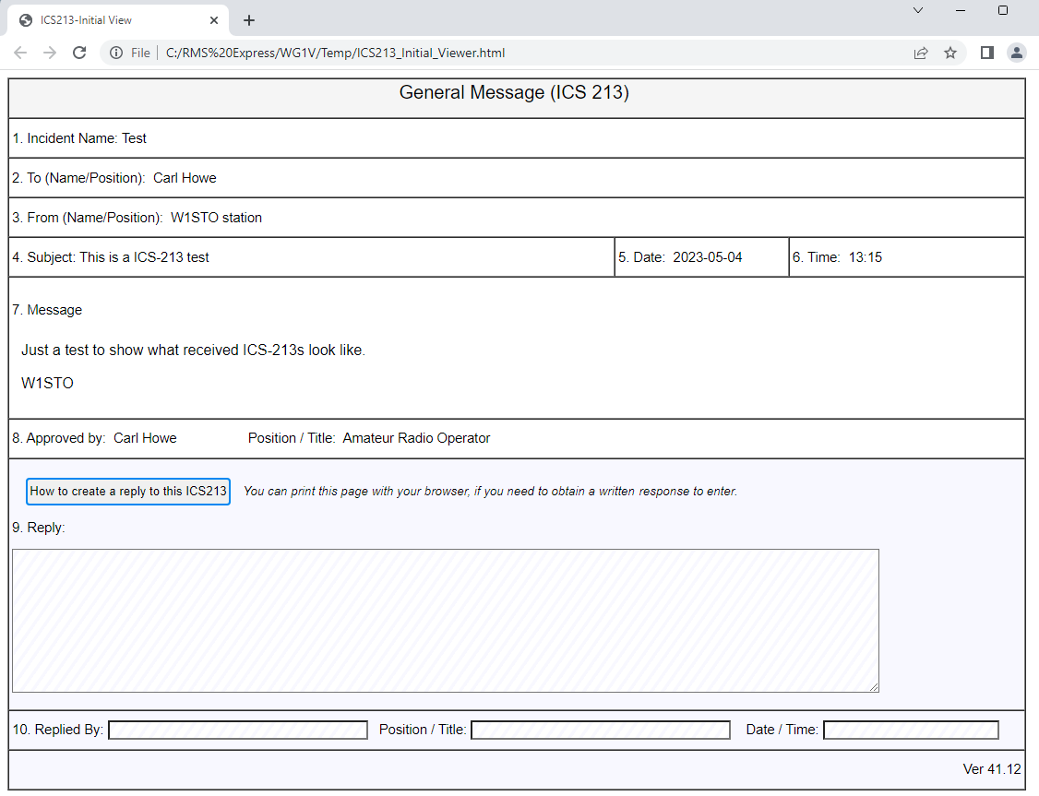Click the browser Back arrow
Viewport: 1039px width, 796px height.
pyautogui.click(x=20, y=53)
